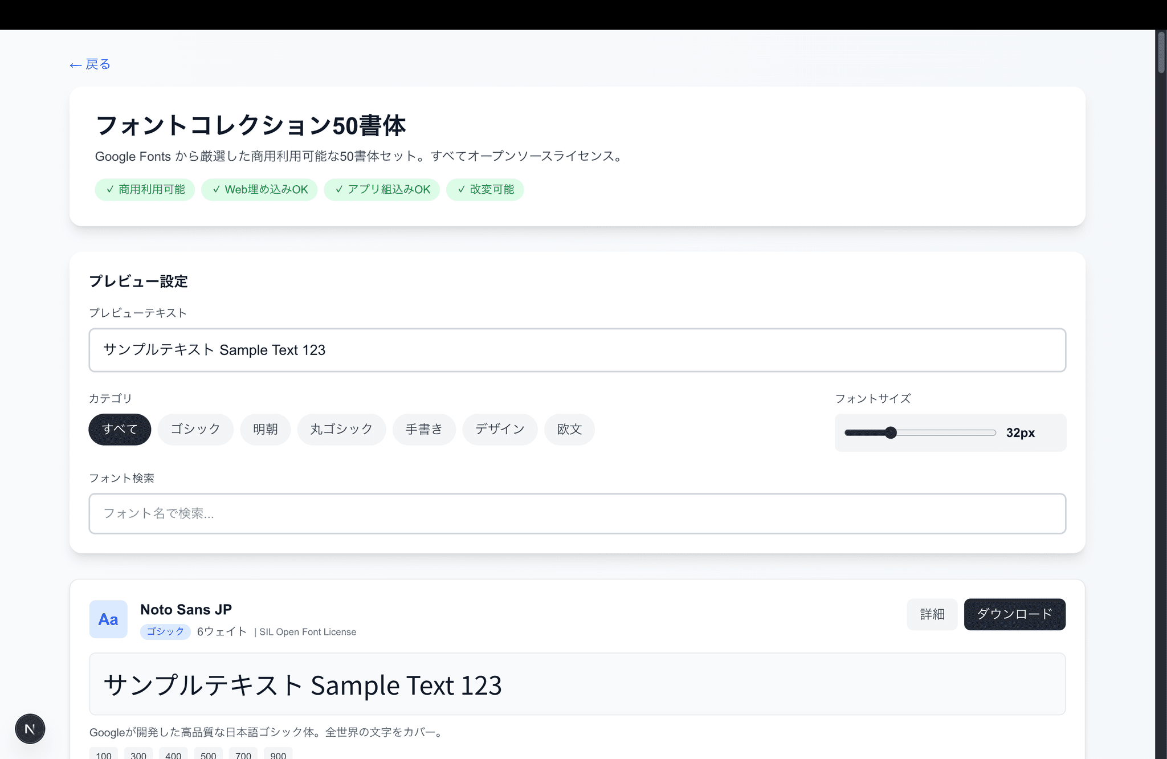This screenshot has width=1167, height=759.
Task: Go back via 戻る link
Action: tap(90, 64)
